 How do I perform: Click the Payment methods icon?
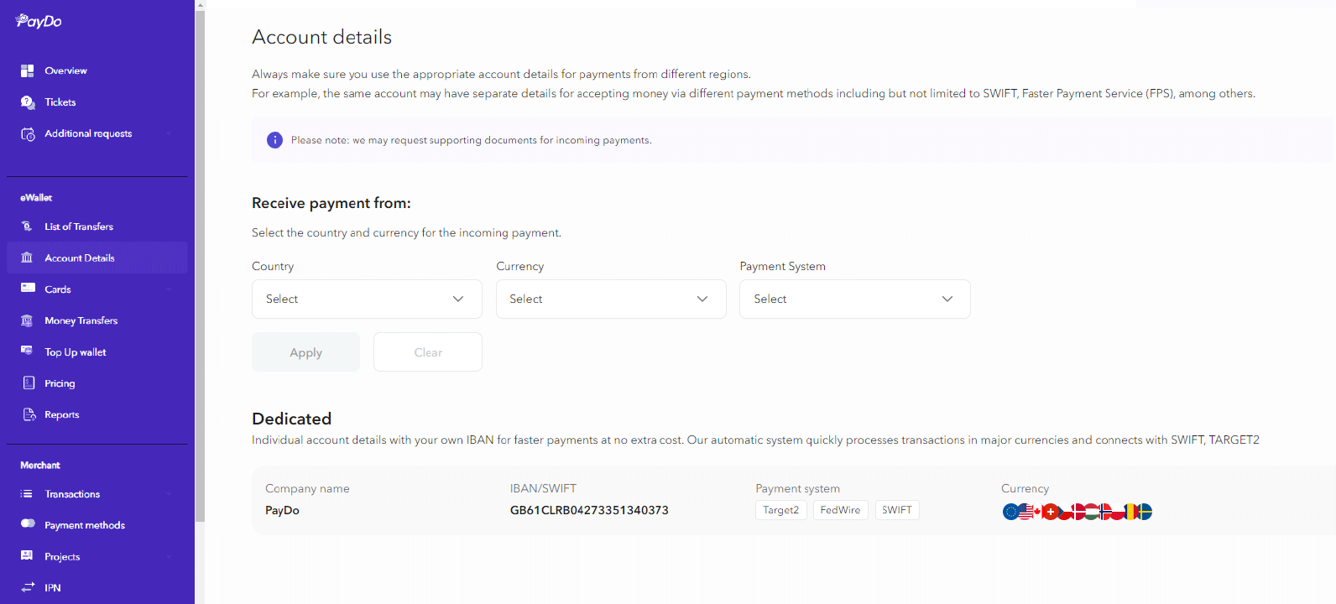pos(28,524)
